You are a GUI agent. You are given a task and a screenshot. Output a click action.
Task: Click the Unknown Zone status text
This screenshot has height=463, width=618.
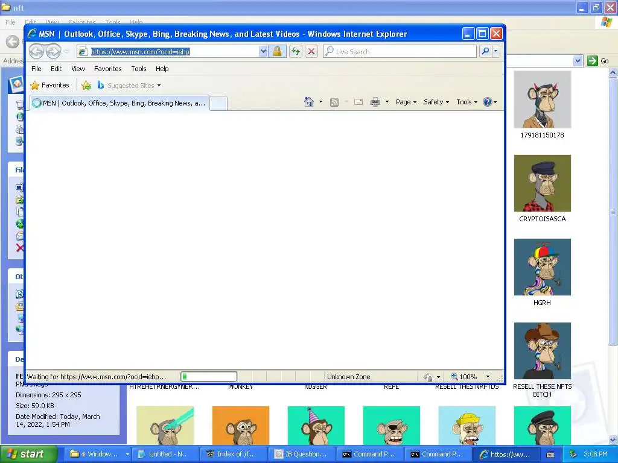[348, 377]
